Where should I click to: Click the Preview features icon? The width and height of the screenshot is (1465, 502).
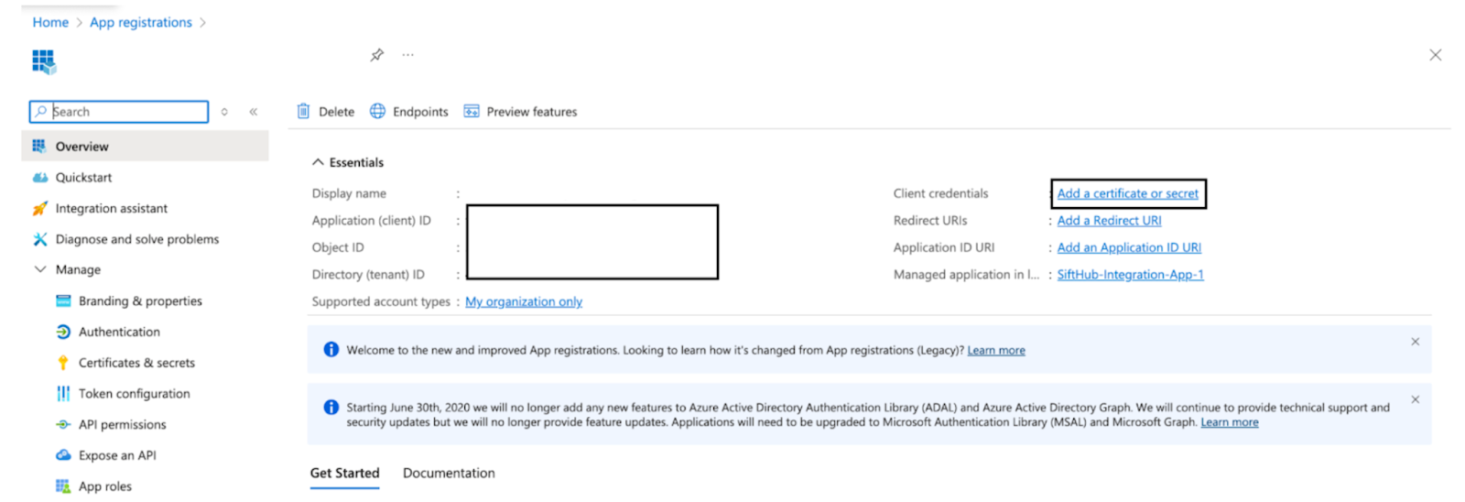472,112
